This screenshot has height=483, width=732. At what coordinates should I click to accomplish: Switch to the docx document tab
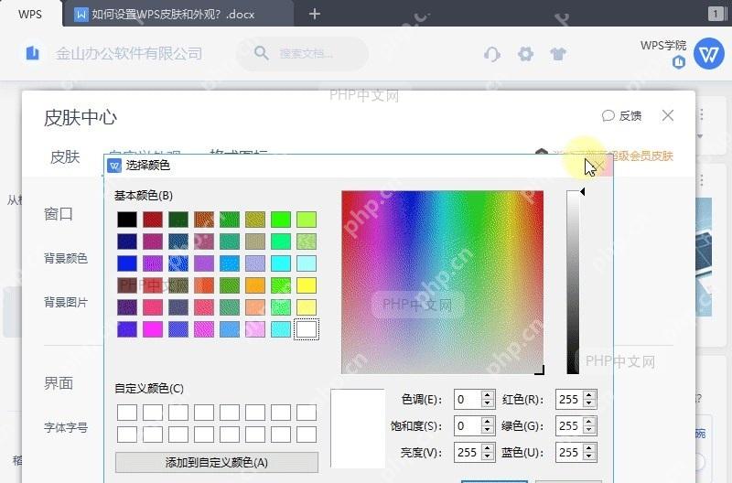click(178, 14)
